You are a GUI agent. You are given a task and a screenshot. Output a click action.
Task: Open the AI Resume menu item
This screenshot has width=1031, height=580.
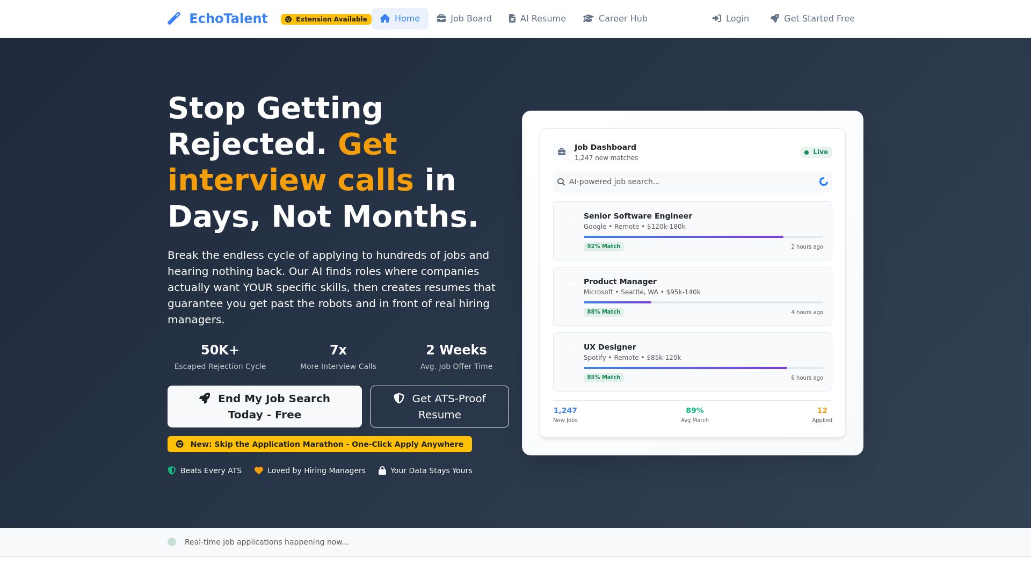[x=537, y=18]
